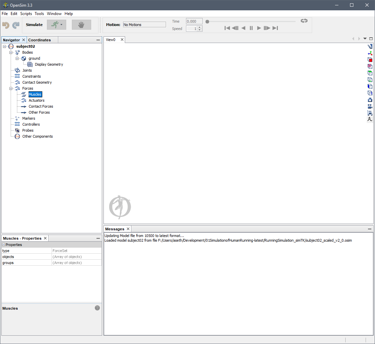This screenshot has width=375, height=344.
Task: Increase Speed with the stepper arrow
Action: click(200, 27)
